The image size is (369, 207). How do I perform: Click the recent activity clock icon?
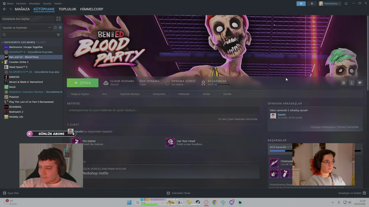coord(55,28)
